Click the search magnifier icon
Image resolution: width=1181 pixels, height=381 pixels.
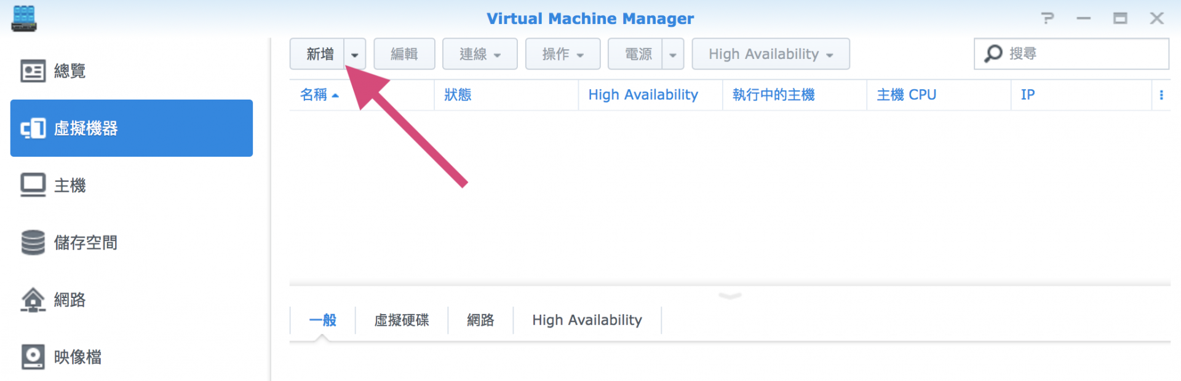tap(993, 54)
